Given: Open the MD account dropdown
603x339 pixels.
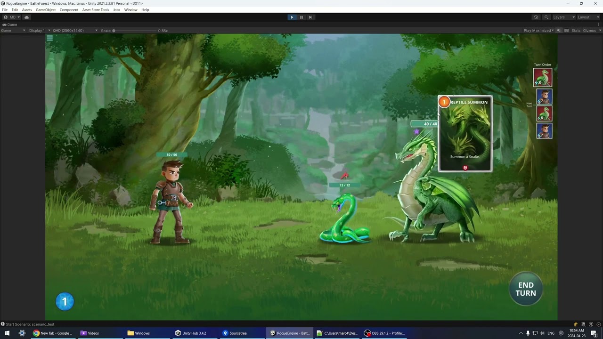Looking at the screenshot, I should 12,17.
